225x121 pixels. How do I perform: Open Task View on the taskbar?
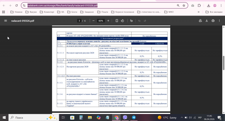63,117
